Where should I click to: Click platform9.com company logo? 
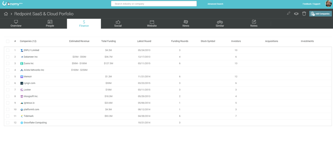tap(22, 109)
